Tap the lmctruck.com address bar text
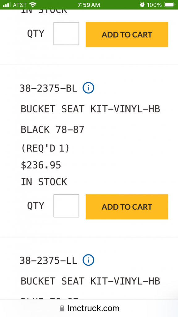The height and width of the screenshot is (317, 178). click(x=93, y=308)
